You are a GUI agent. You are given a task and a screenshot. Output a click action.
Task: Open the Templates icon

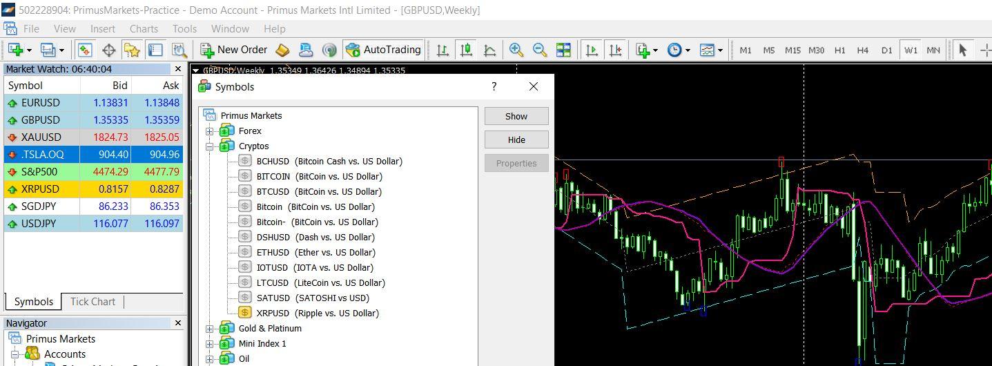coord(707,50)
